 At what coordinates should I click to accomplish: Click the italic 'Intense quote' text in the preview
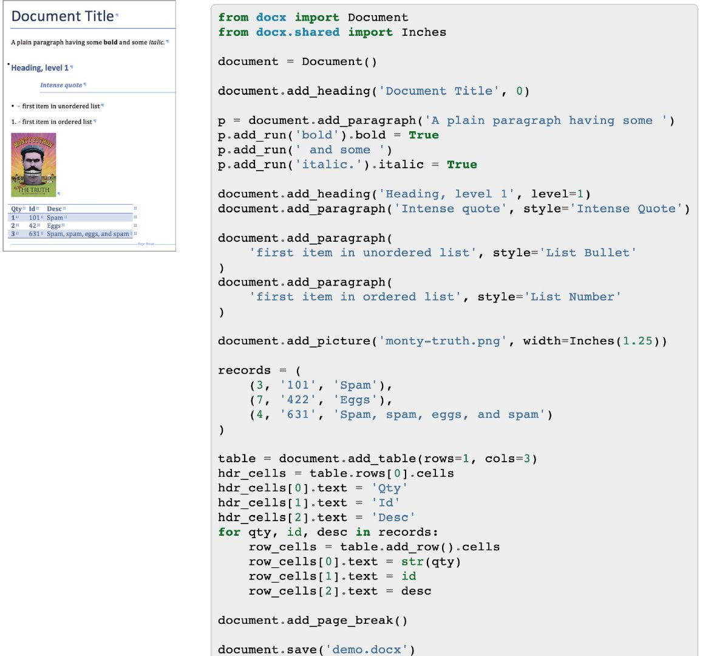click(61, 85)
